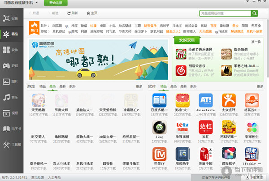This screenshot has height=181, width=269.
Task: Open 人工帮助 help link
Action: pos(54,177)
